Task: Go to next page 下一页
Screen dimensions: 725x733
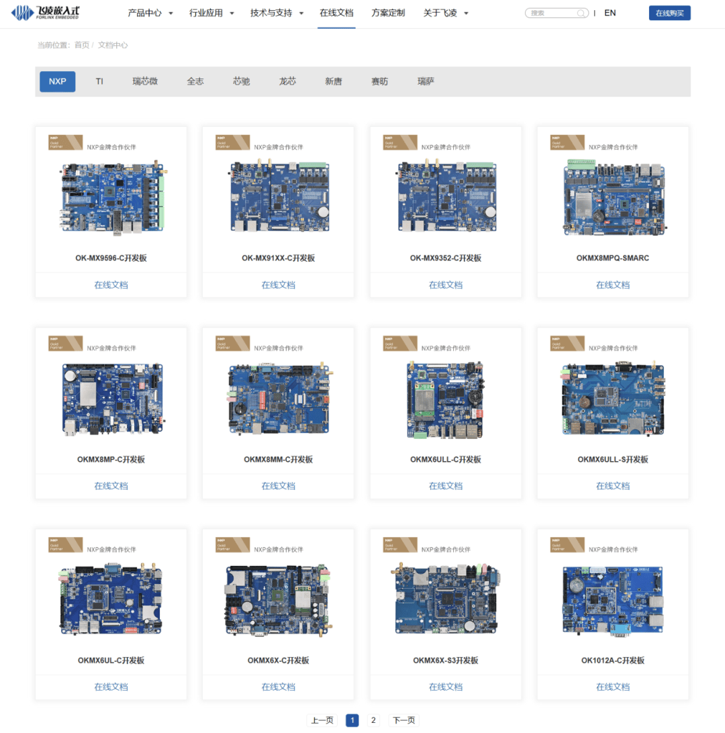Action: click(x=404, y=720)
